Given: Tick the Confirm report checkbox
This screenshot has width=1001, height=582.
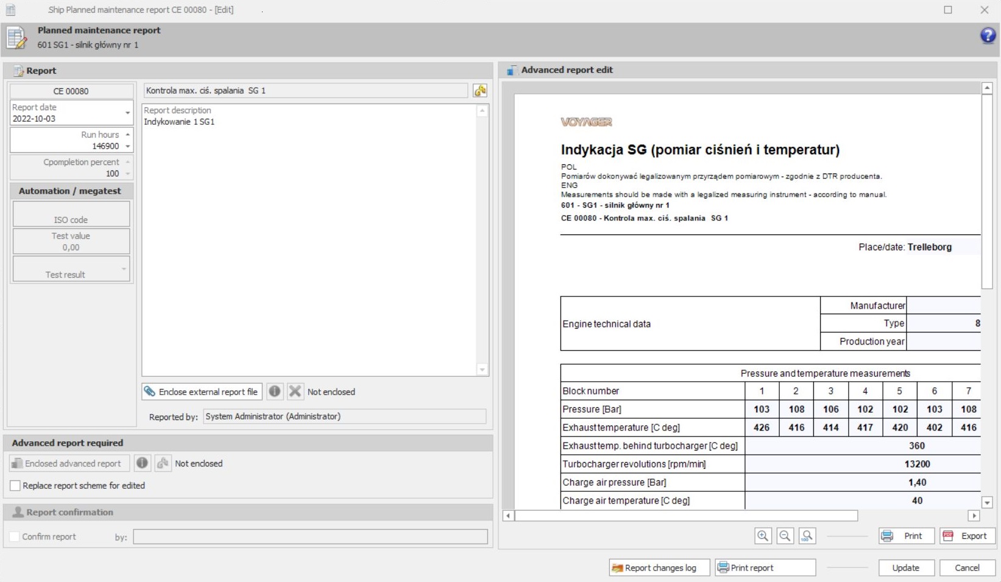Looking at the screenshot, I should tap(15, 537).
